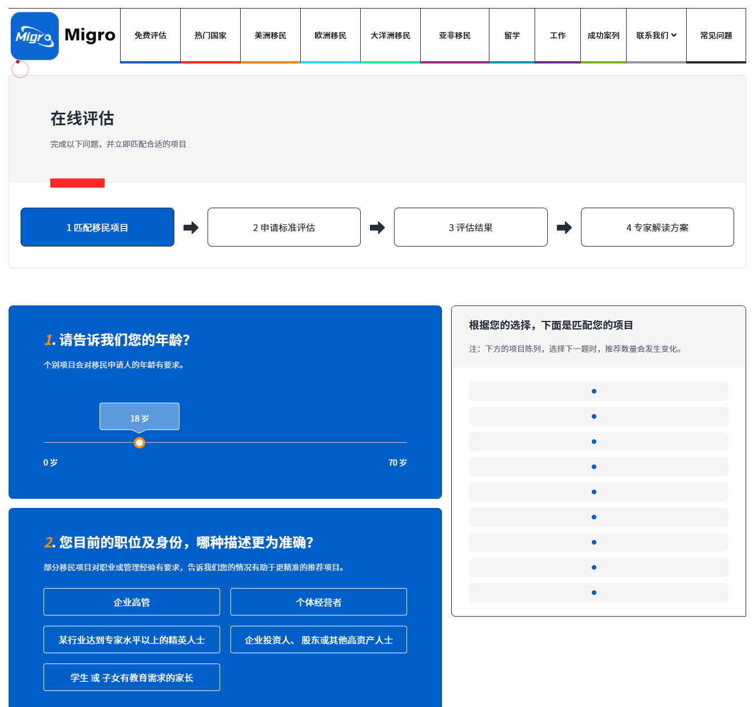Click the 在线评估 heading

point(82,118)
